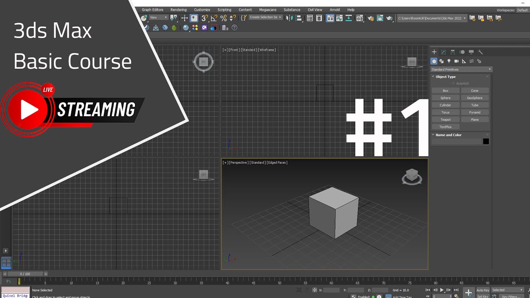530x298 pixels.
Task: Click the help question mark icon
Action: [x=234, y=28]
